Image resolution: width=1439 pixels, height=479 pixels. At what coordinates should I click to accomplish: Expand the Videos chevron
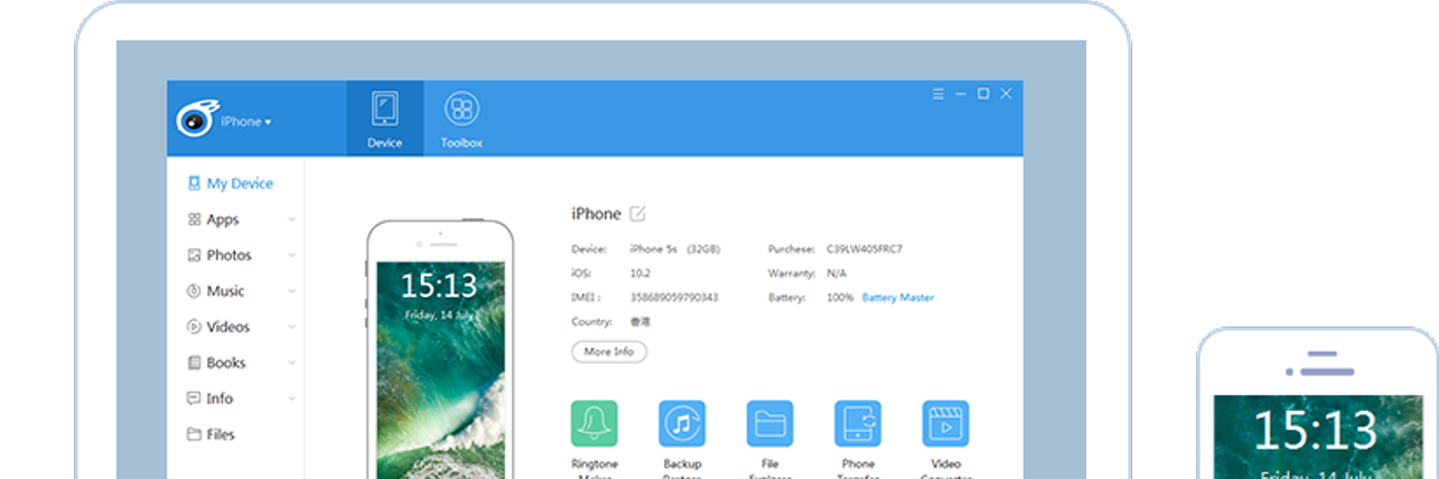[292, 327]
